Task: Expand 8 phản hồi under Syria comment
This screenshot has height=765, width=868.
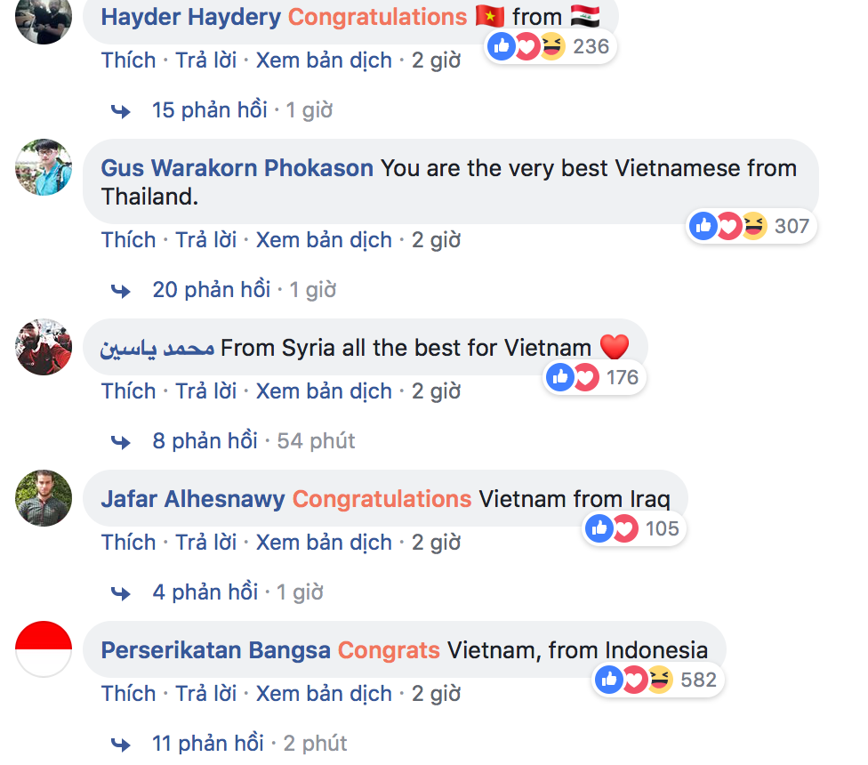Action: coord(205,441)
